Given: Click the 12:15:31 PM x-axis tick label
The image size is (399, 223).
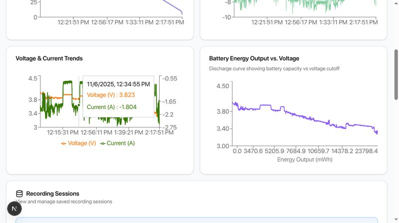Looking at the screenshot, I should click(63, 133).
